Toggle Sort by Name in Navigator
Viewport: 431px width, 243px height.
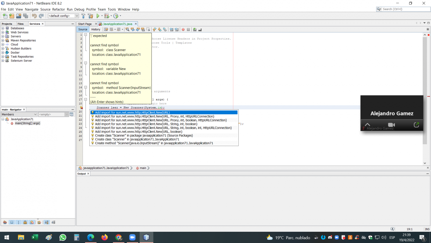tap(47, 222)
